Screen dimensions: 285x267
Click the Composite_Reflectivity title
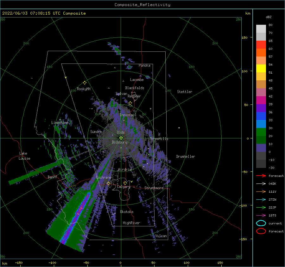tap(142, 5)
